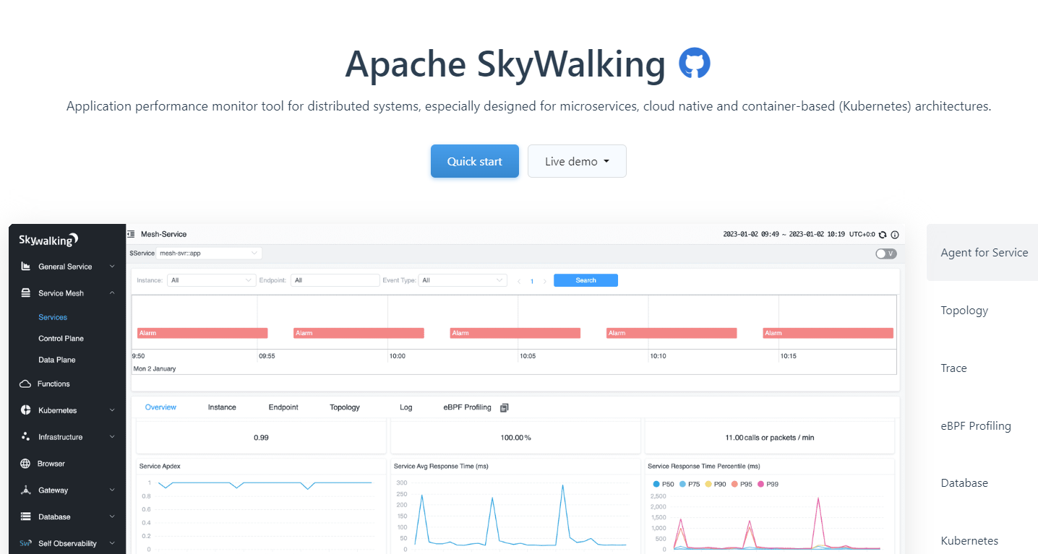1038x554 pixels.
Task: Select the eBPF Profiling tab
Action: click(467, 407)
